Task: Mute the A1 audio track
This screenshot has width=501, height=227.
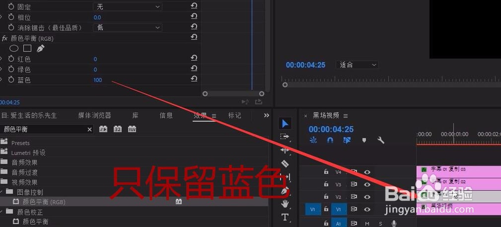Action: [367, 223]
